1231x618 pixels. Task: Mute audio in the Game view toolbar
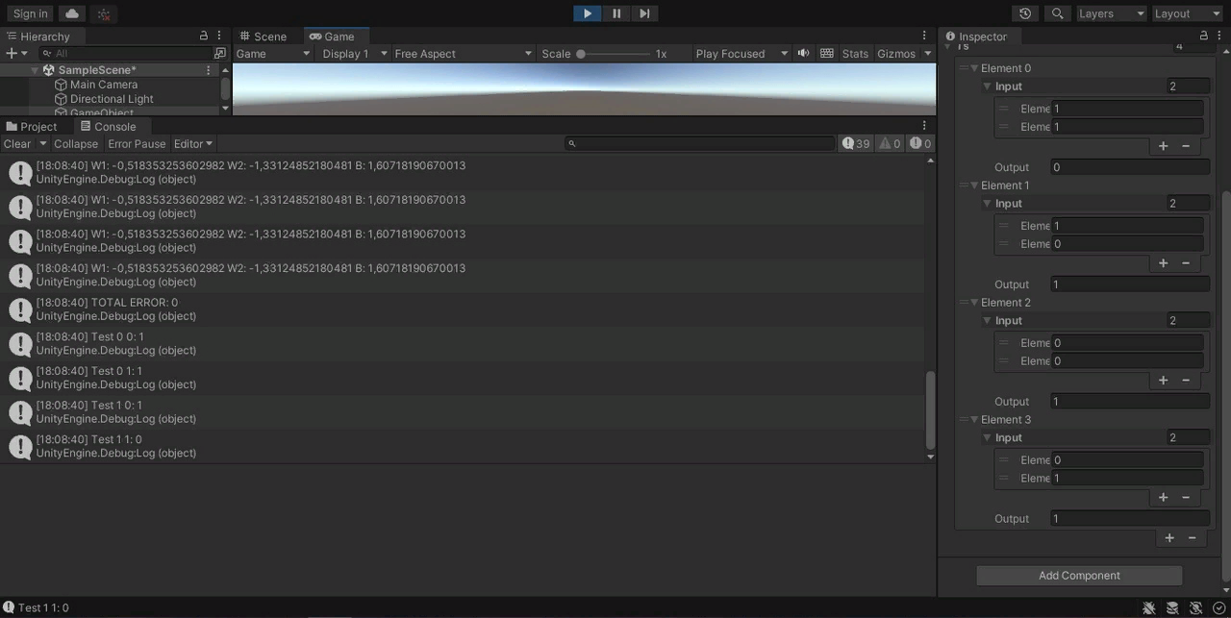coord(803,53)
